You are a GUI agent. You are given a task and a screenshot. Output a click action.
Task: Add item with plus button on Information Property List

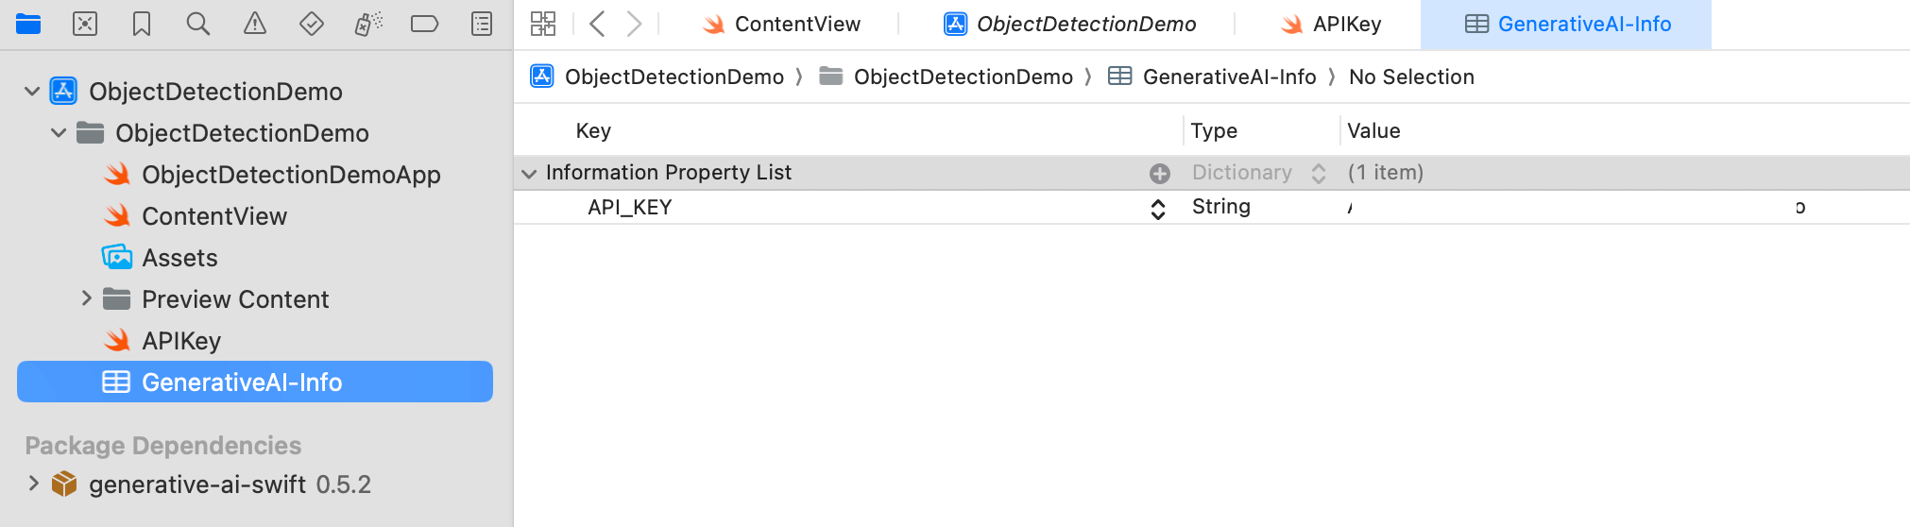1160,174
